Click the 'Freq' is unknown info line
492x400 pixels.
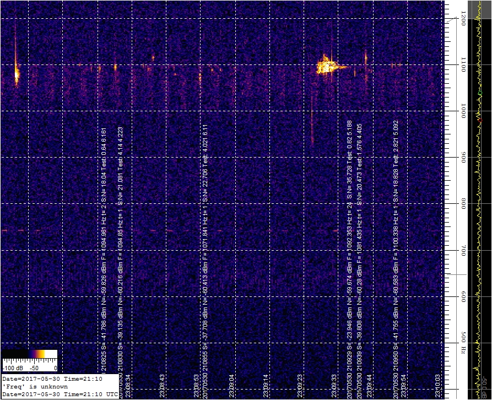(x=35, y=387)
